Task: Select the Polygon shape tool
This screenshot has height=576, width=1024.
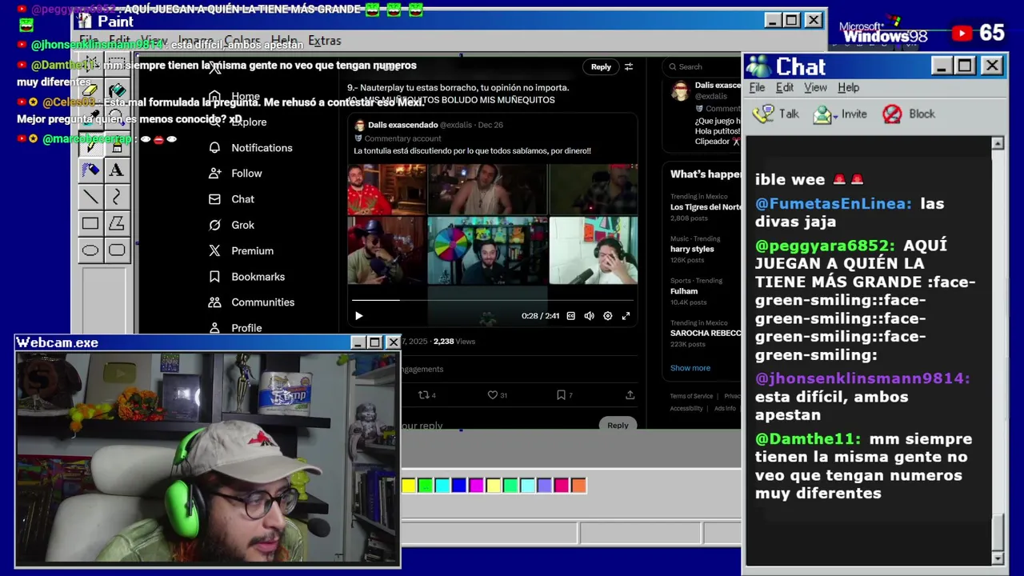Action: tap(117, 224)
